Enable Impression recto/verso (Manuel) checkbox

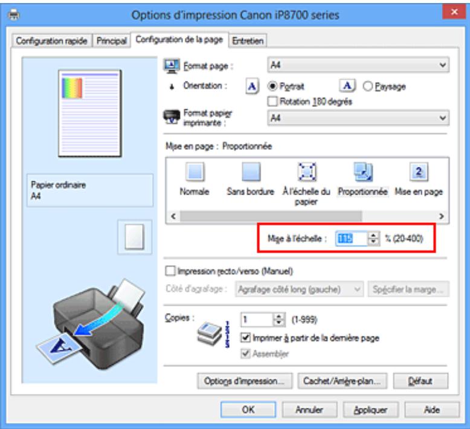(x=170, y=271)
